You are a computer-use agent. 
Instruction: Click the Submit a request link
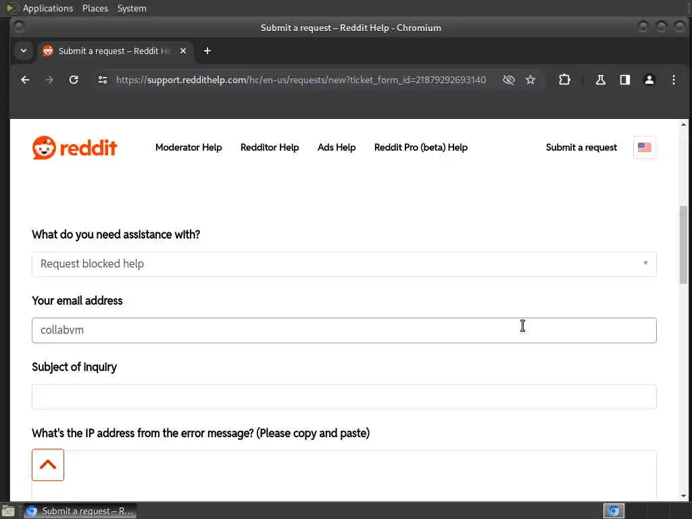[x=581, y=147]
